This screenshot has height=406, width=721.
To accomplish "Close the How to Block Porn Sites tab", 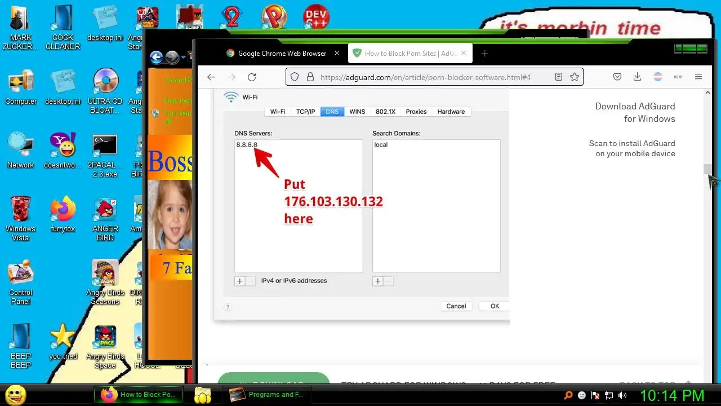I will tap(464, 54).
